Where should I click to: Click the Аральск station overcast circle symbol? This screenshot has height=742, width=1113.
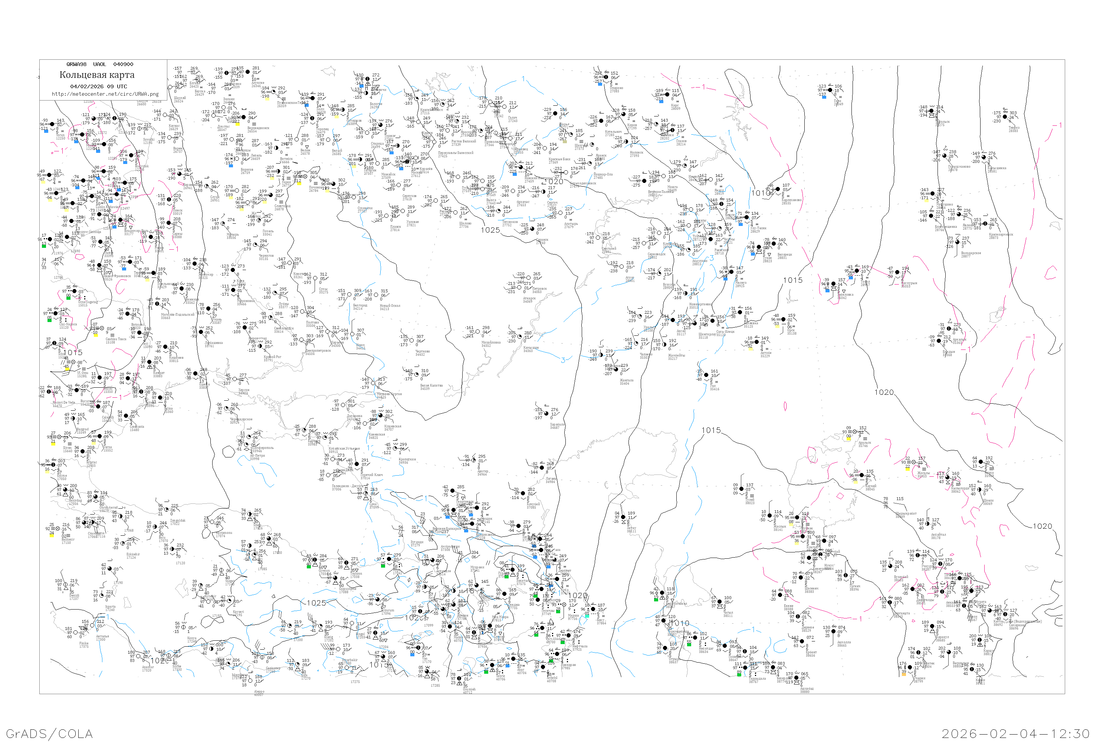pyautogui.click(x=854, y=432)
